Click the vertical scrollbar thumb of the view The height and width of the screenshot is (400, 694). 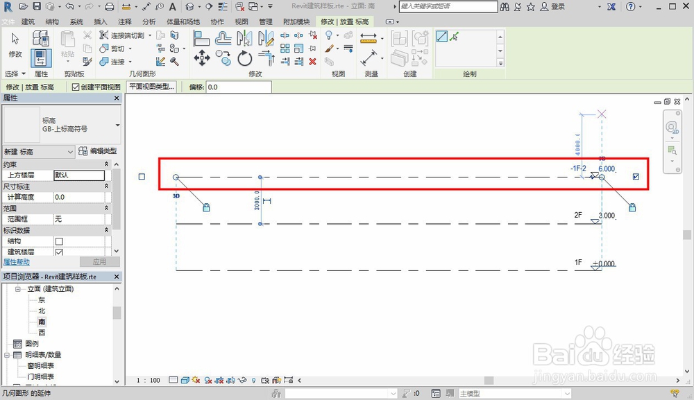click(x=687, y=235)
